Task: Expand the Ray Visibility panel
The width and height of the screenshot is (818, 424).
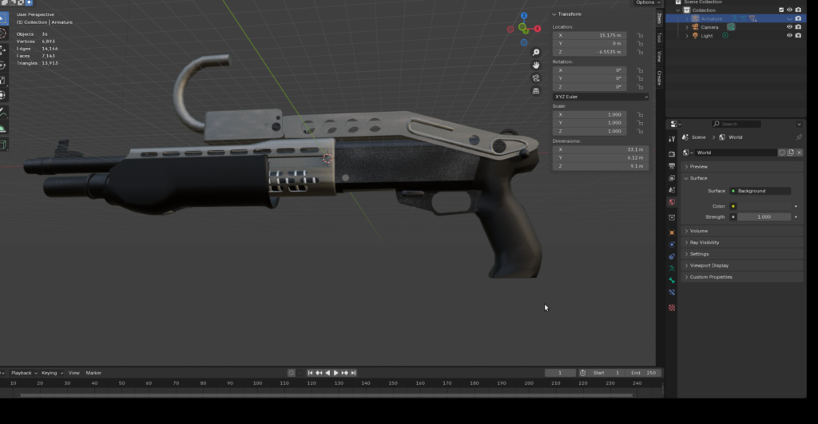Action: (x=742, y=243)
